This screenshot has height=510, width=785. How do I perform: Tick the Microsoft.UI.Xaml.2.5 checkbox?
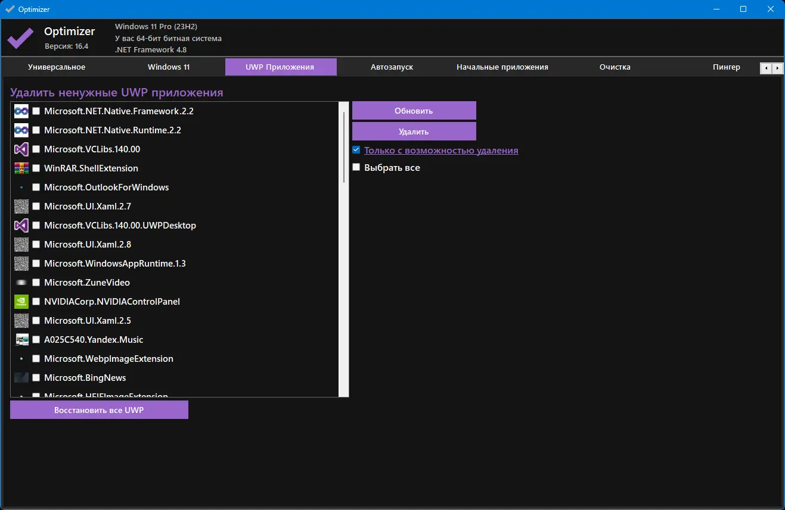point(36,321)
